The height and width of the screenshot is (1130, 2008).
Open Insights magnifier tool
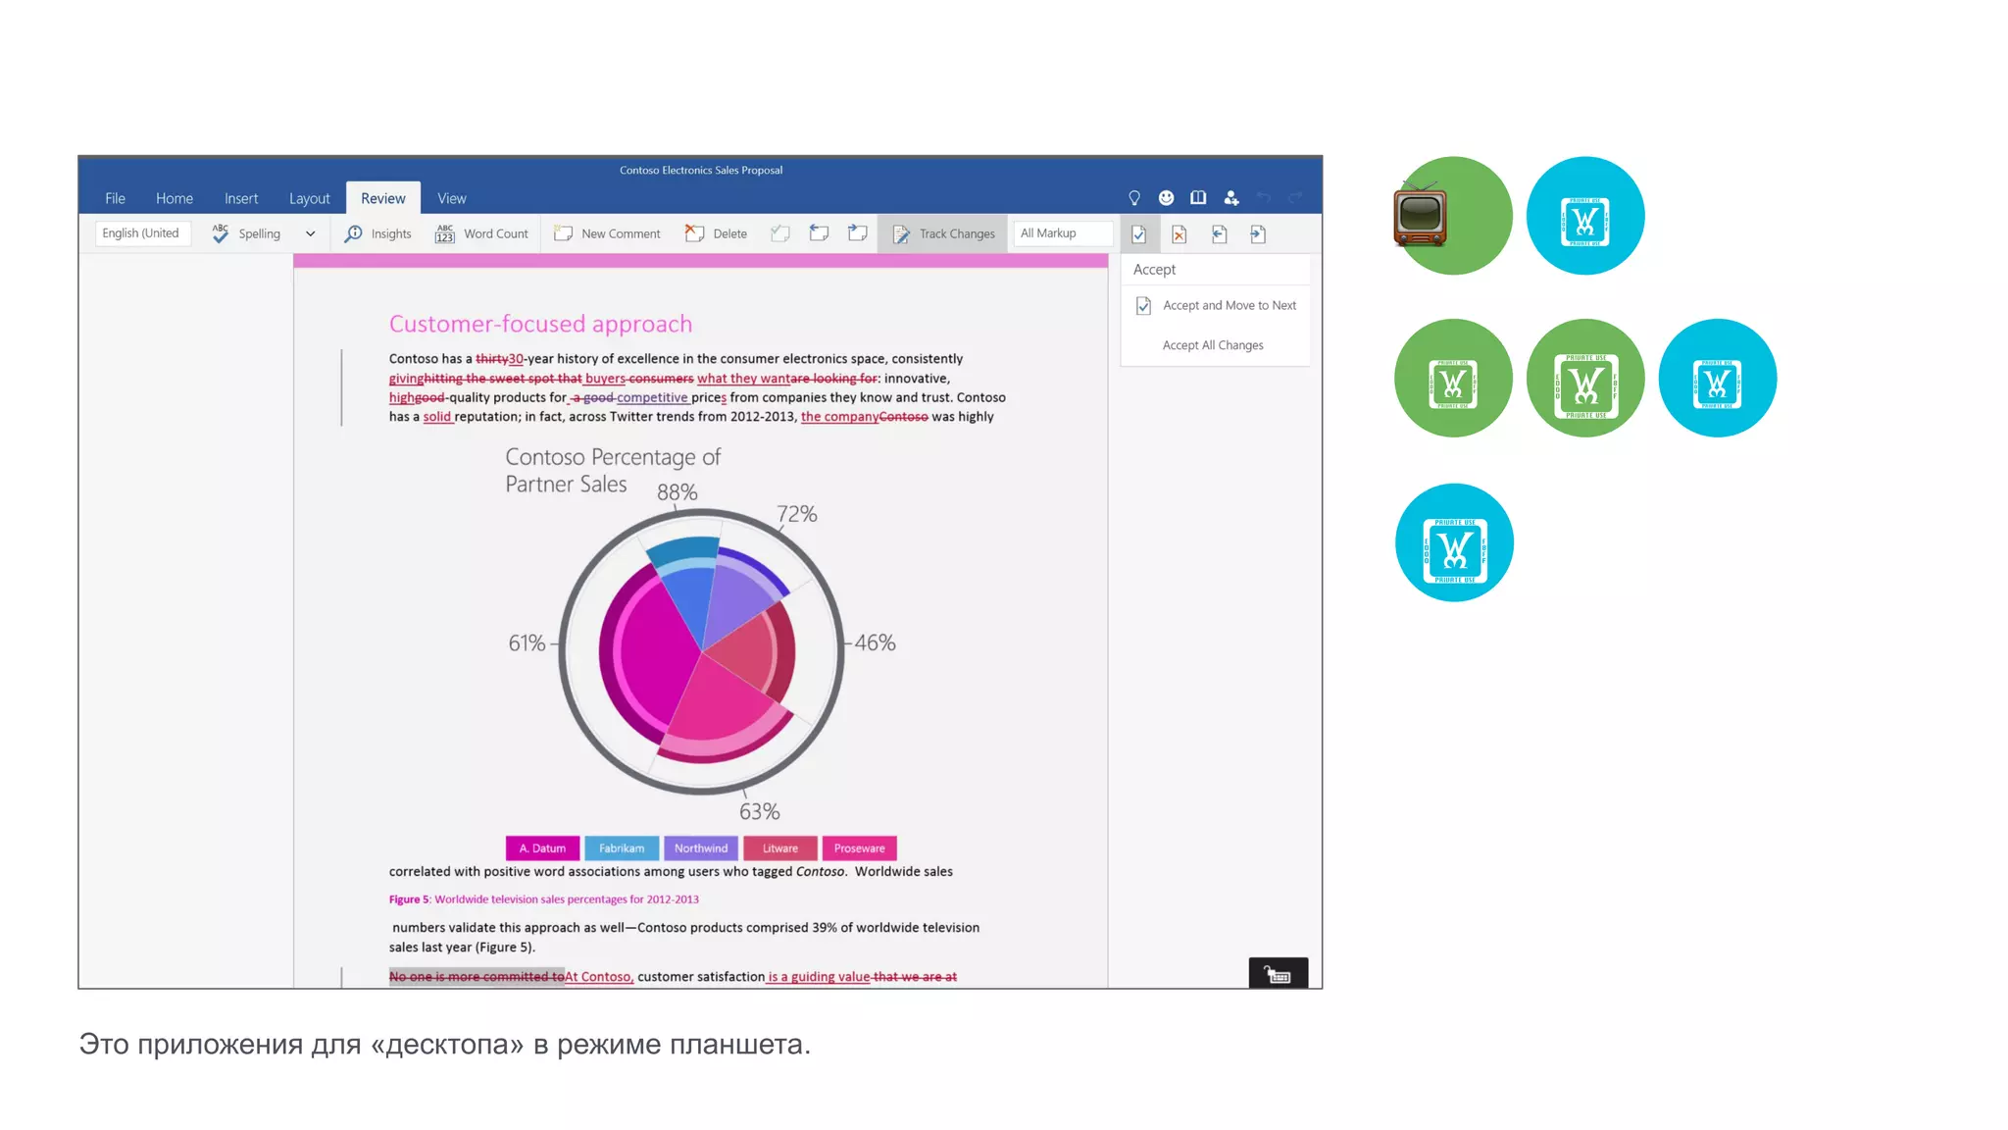click(377, 233)
